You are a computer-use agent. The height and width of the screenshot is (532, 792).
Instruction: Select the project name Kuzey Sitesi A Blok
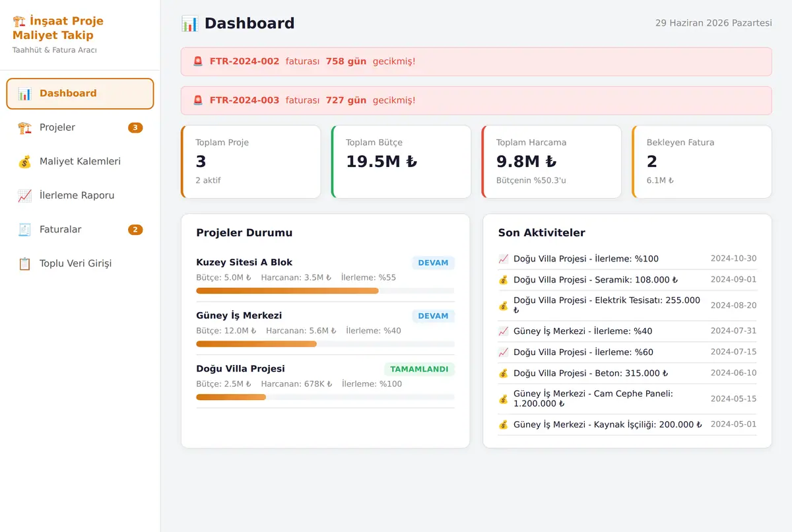click(x=244, y=262)
